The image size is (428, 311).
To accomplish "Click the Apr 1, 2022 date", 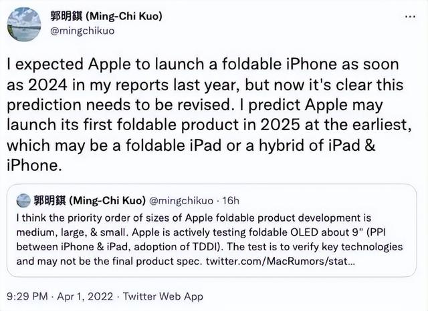I will (85, 296).
